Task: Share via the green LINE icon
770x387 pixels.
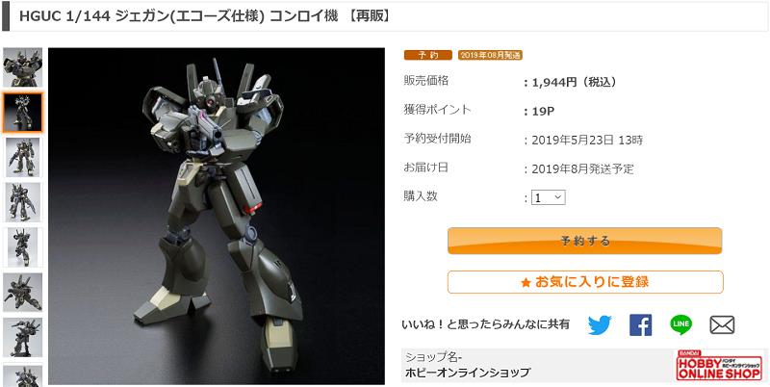Action: (x=681, y=324)
